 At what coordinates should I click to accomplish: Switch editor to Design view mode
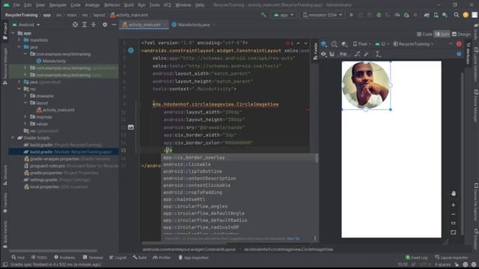(x=461, y=34)
